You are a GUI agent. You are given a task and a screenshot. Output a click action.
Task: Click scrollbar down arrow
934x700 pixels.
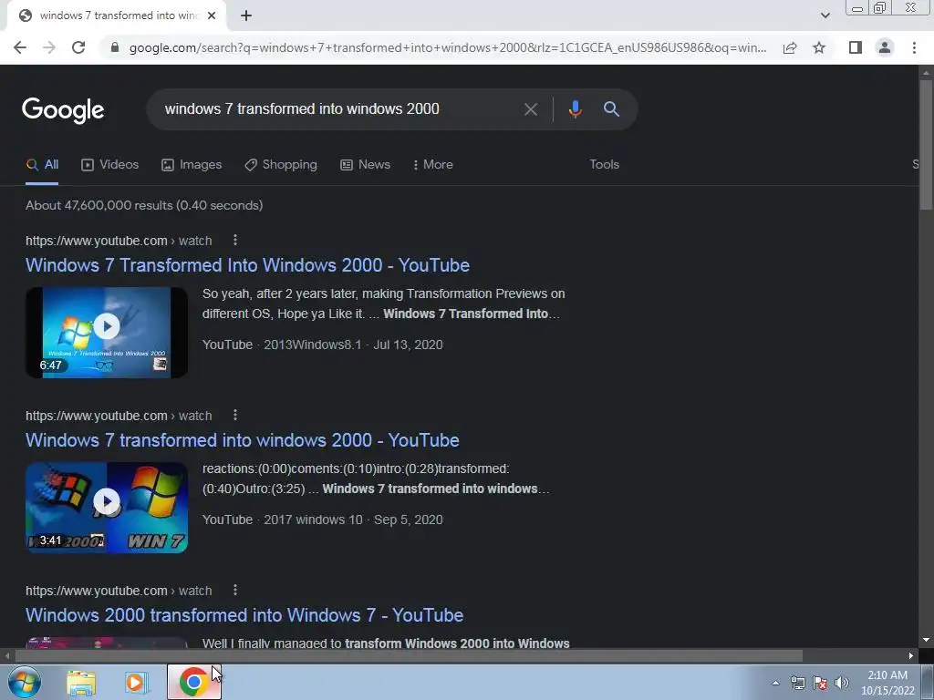tap(926, 641)
